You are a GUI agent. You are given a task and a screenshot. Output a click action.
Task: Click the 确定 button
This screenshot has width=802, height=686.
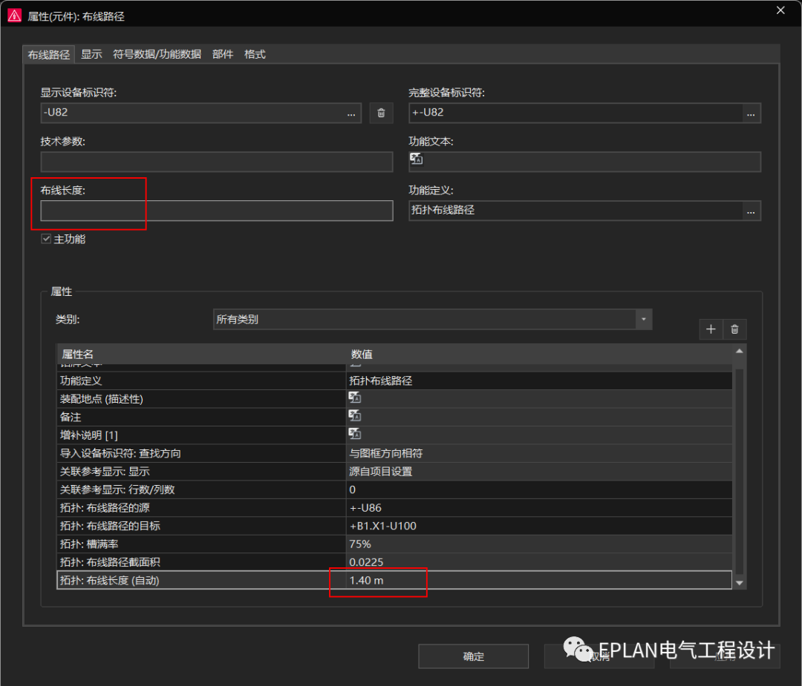click(x=472, y=656)
